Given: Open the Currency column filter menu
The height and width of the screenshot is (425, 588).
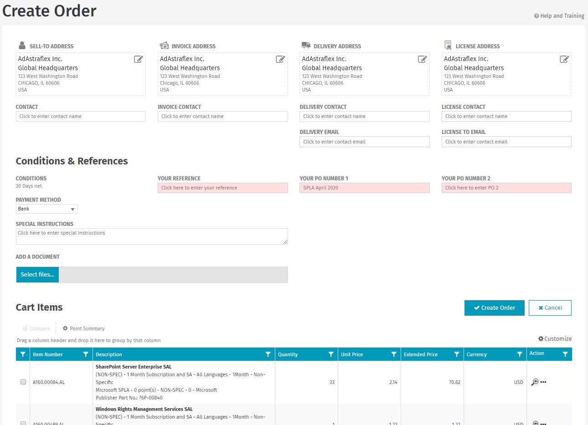Looking at the screenshot, I should [x=520, y=354].
